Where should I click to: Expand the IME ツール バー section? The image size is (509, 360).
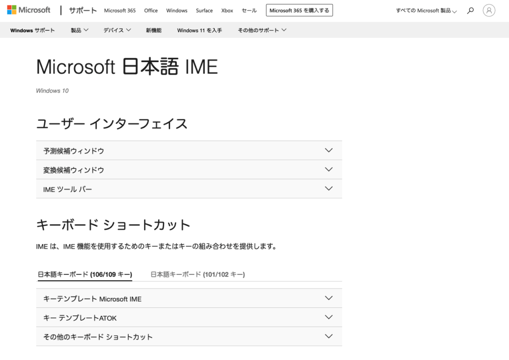[x=189, y=189]
